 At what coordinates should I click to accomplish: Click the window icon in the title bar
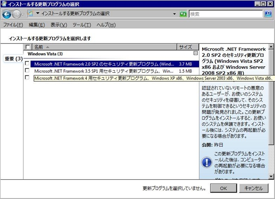coord(4,4)
